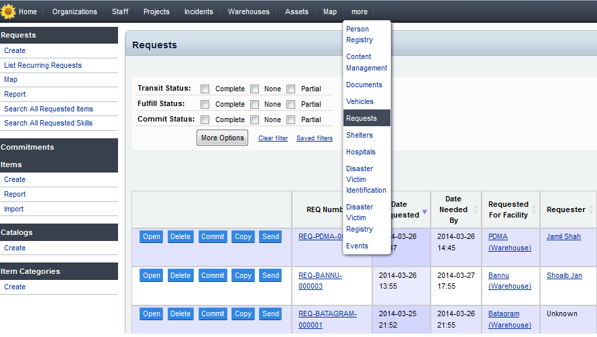Toggle Transit Status Partial checkbox
Screen dimensions: 597x337
click(x=291, y=89)
